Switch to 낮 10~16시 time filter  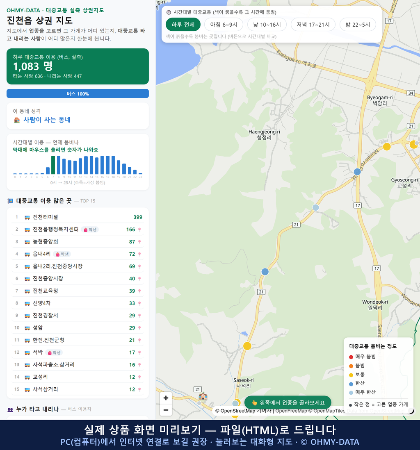[267, 25]
